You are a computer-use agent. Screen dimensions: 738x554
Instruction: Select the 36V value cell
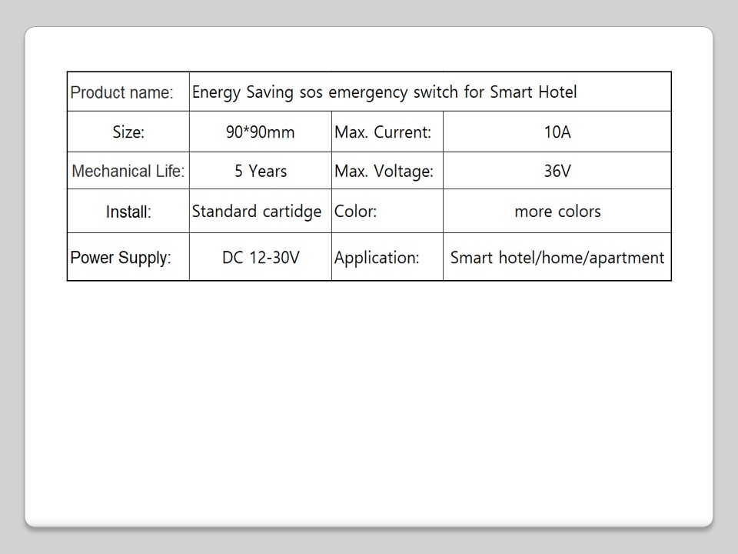pyautogui.click(x=557, y=172)
